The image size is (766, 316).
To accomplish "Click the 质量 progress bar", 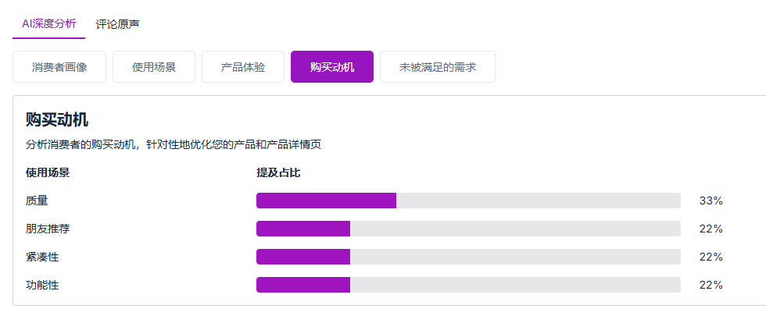I will [468, 201].
